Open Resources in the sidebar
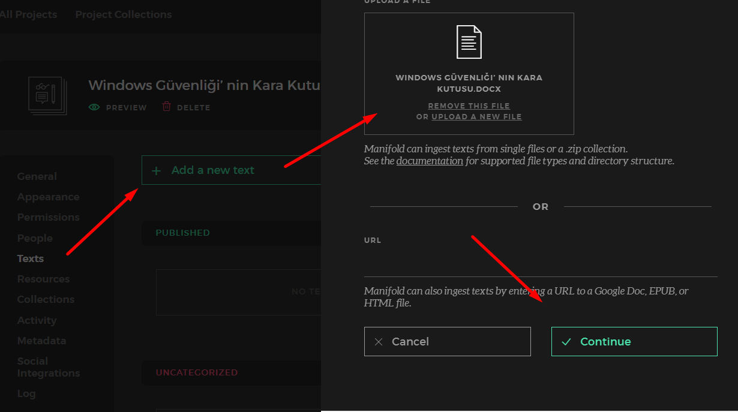This screenshot has height=412, width=738. [x=43, y=279]
